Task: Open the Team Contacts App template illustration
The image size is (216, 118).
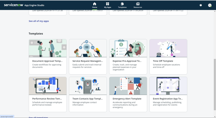Action: 88,86
